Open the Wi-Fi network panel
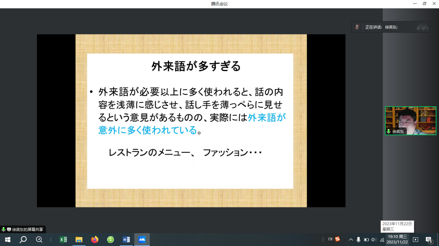The width and height of the screenshot is (439, 246). click(382, 240)
